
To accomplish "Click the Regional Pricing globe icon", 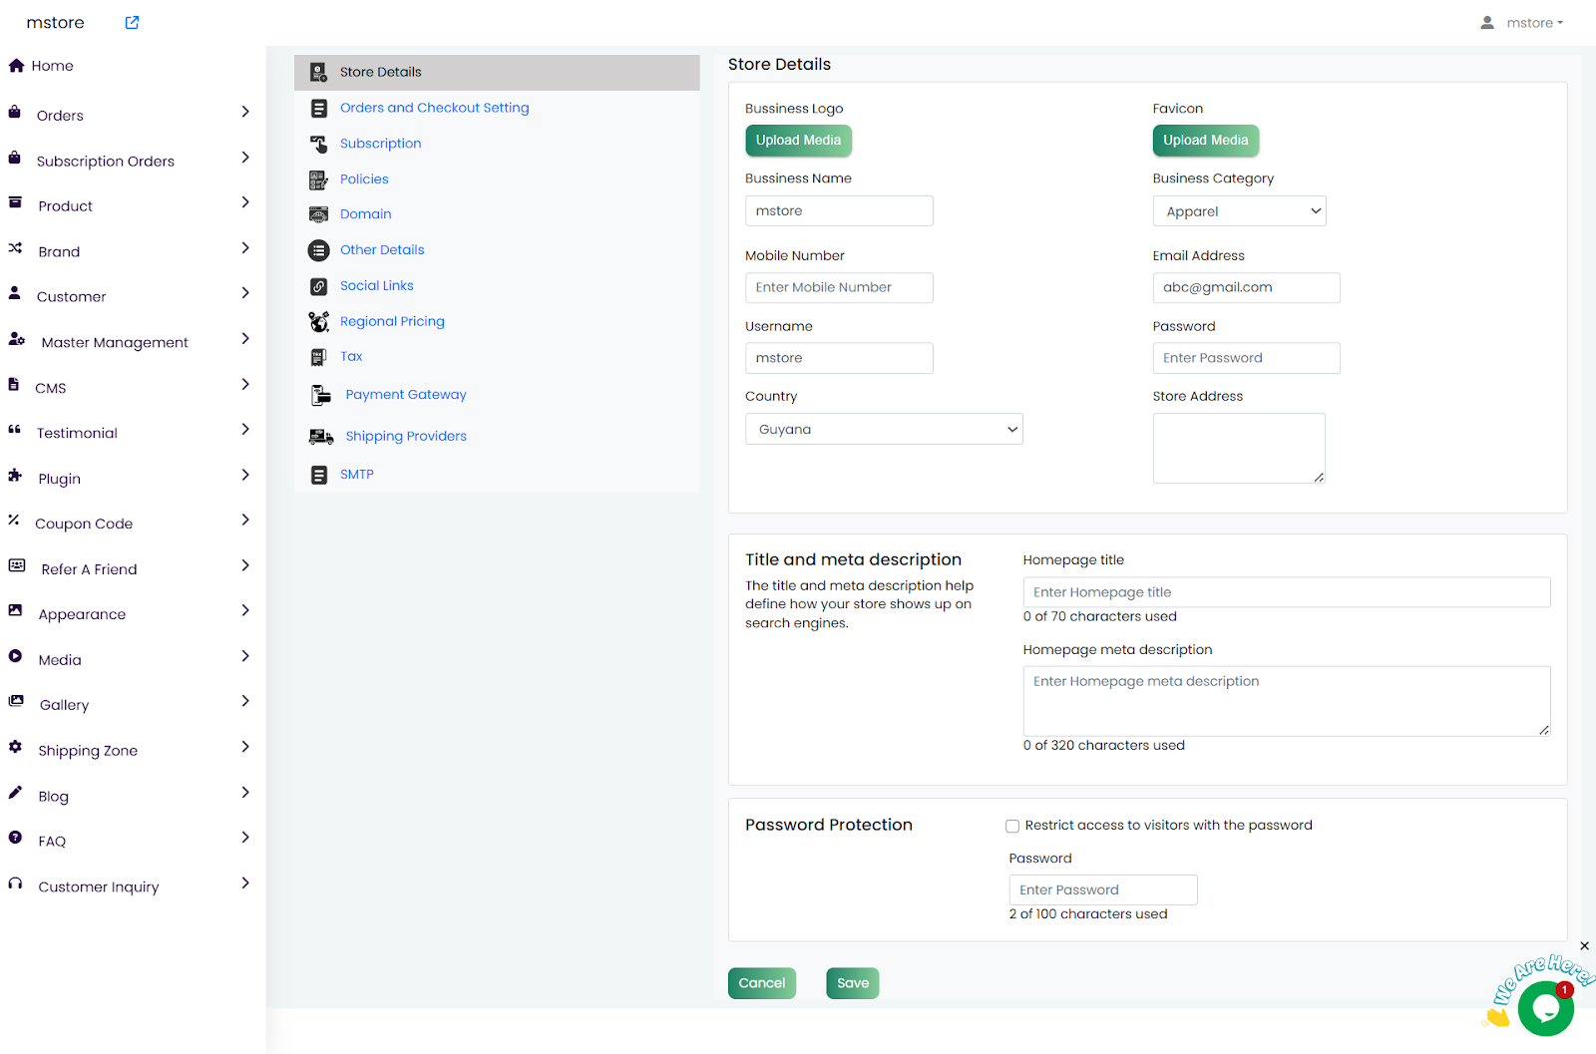I will pyautogui.click(x=318, y=322).
